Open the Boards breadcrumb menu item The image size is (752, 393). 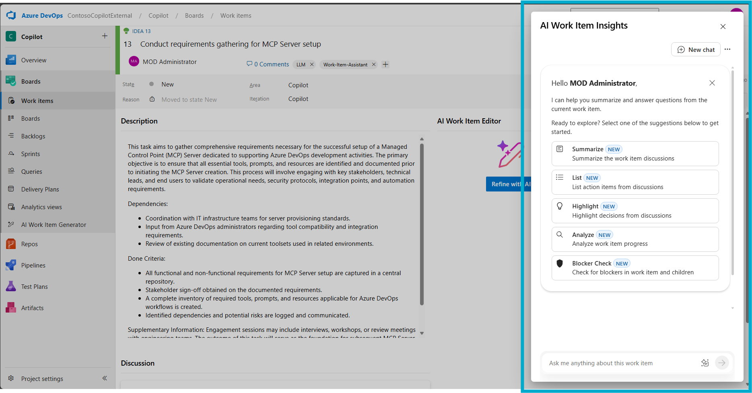pos(194,15)
